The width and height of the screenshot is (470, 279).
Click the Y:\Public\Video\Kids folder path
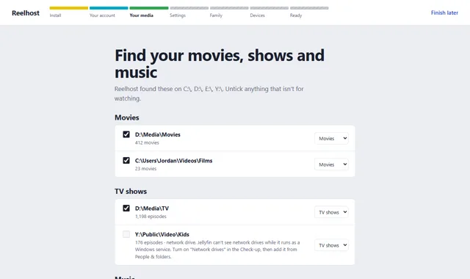click(162, 234)
